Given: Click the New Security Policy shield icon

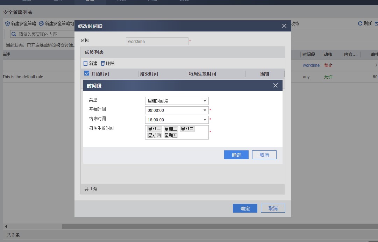Looking at the screenshot, I should pos(7,24).
